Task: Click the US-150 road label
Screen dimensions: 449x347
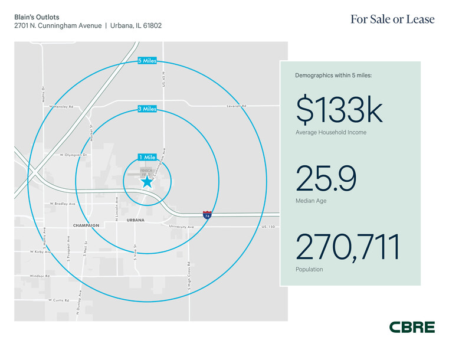Action: point(268,227)
